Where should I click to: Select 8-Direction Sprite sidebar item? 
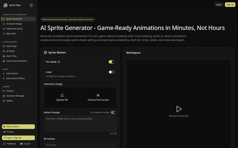18,29
